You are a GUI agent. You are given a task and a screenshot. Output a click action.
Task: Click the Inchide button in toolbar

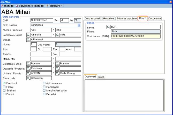pyautogui.click(x=7, y=5)
